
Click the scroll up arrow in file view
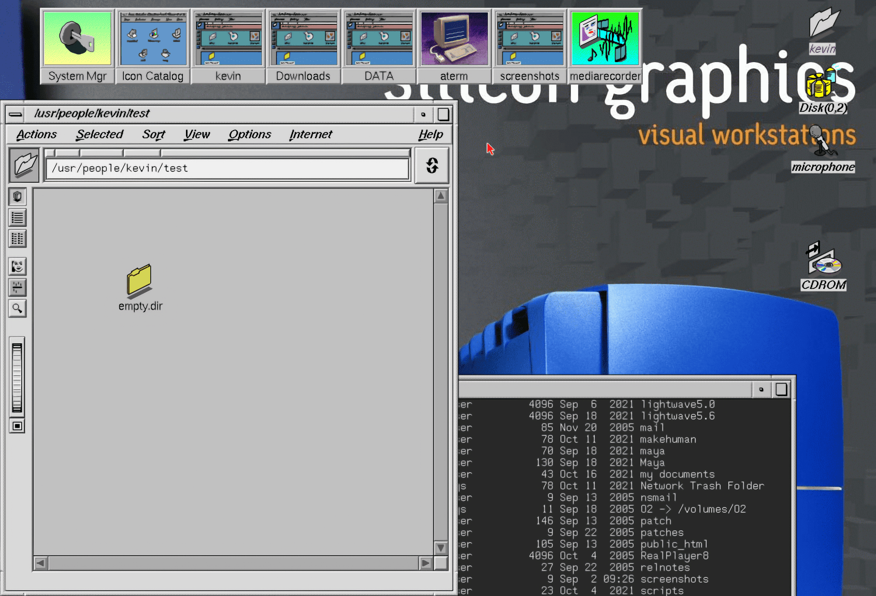[441, 196]
